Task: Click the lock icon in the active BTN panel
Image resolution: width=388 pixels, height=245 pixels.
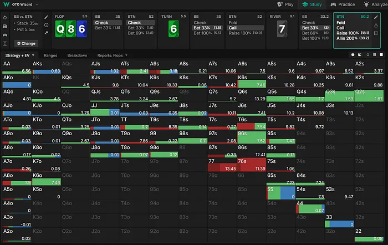Action: click(x=376, y=25)
